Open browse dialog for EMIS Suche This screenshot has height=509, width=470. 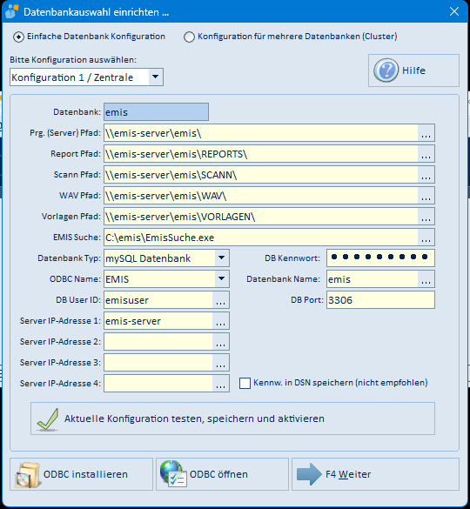[426, 238]
